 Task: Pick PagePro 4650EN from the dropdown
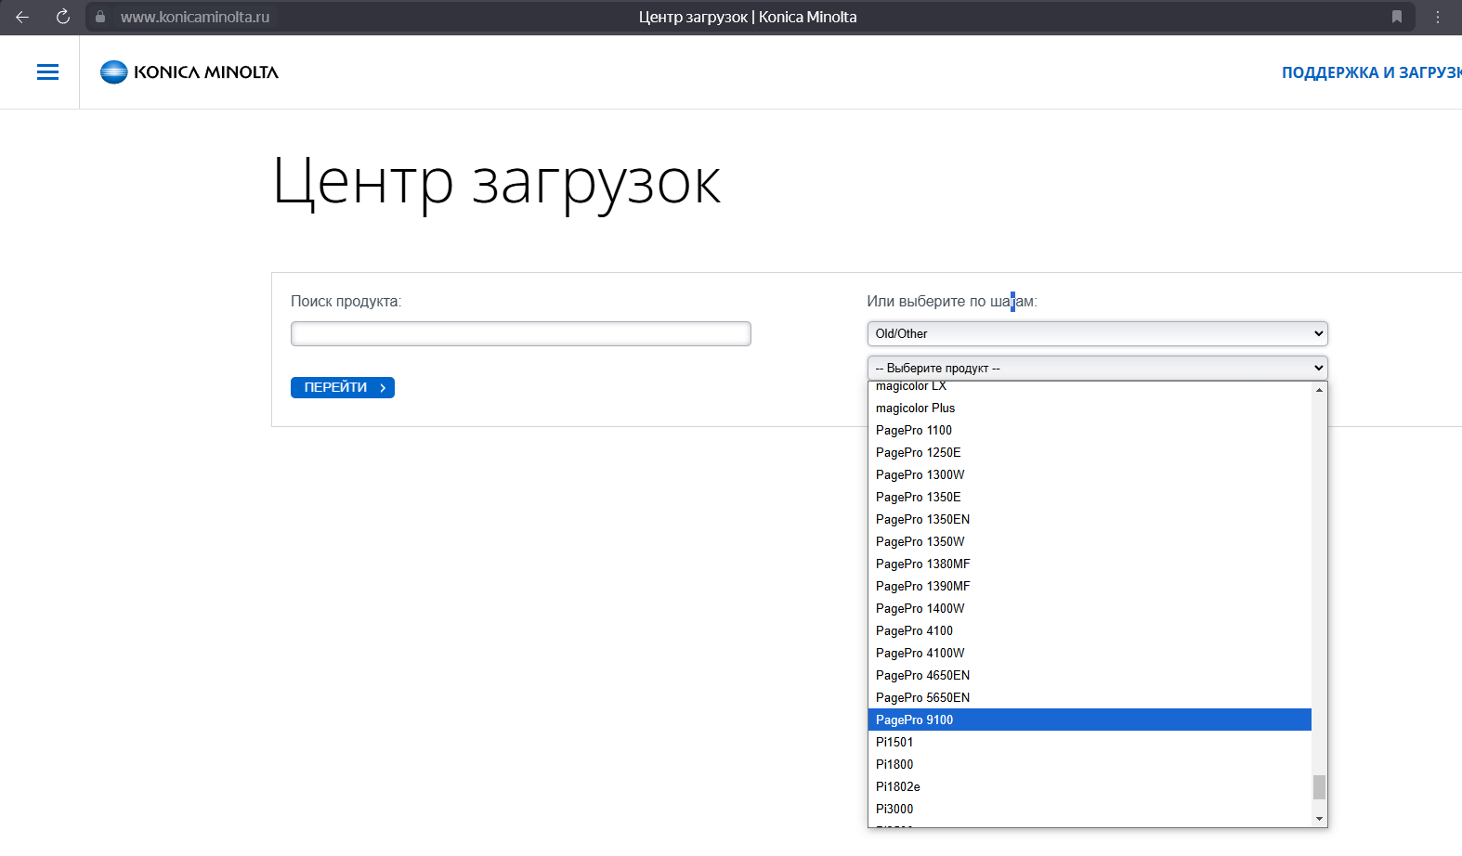coord(1090,675)
